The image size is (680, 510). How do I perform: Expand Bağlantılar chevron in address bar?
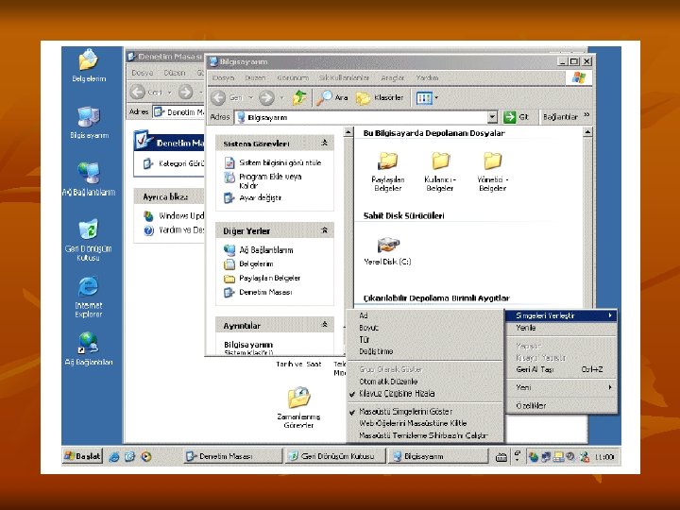point(586,115)
